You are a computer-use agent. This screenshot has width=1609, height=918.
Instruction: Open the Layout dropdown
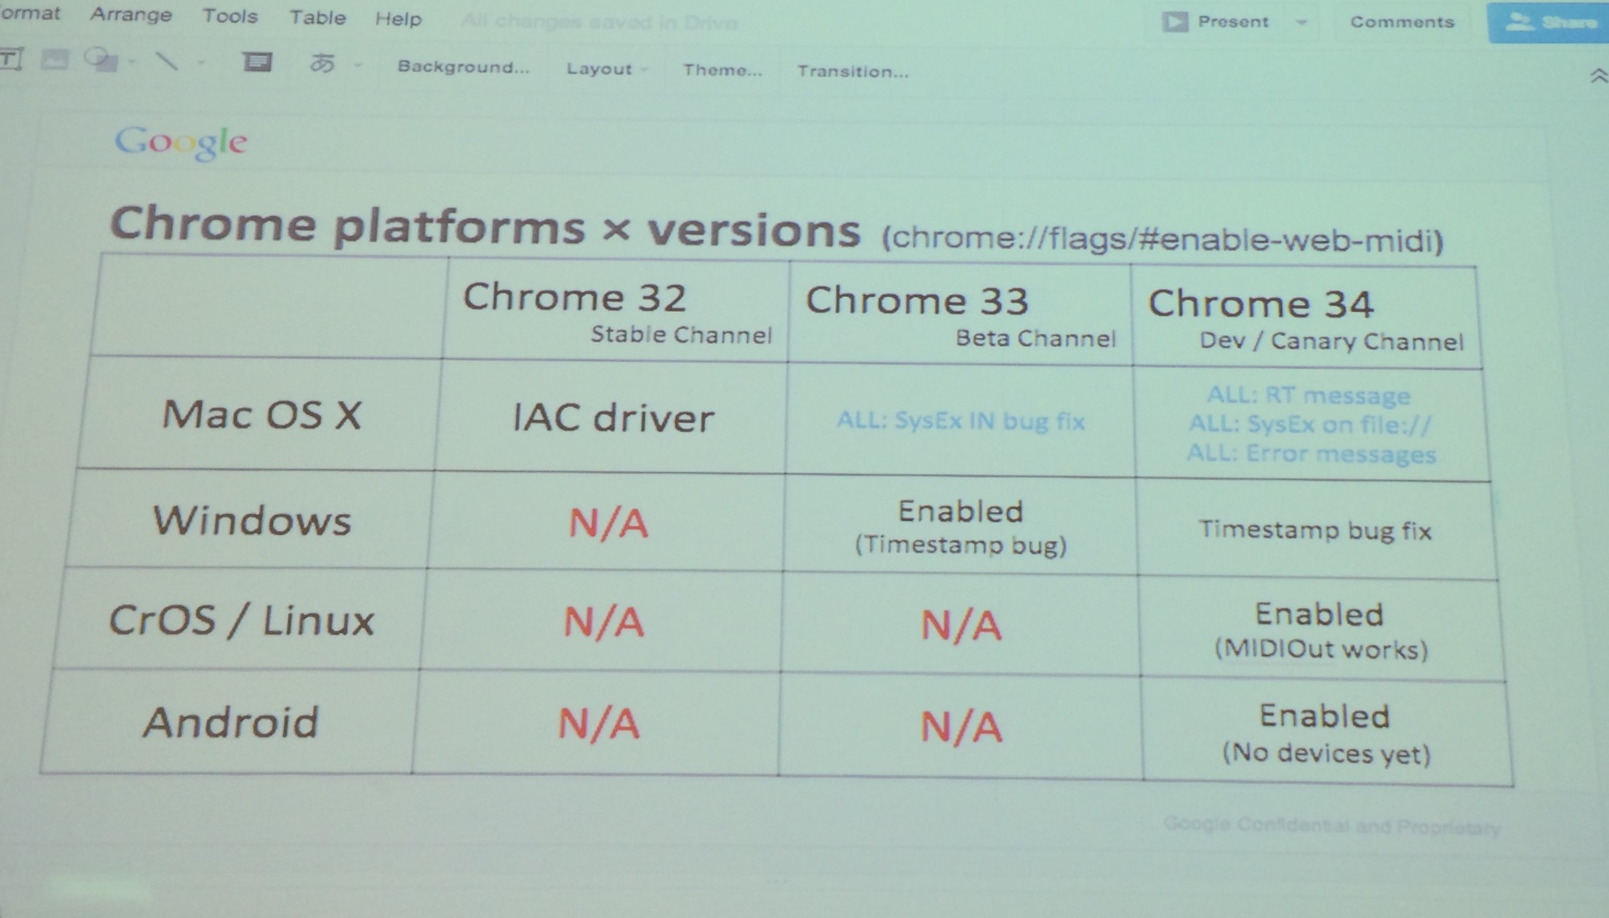[x=606, y=69]
